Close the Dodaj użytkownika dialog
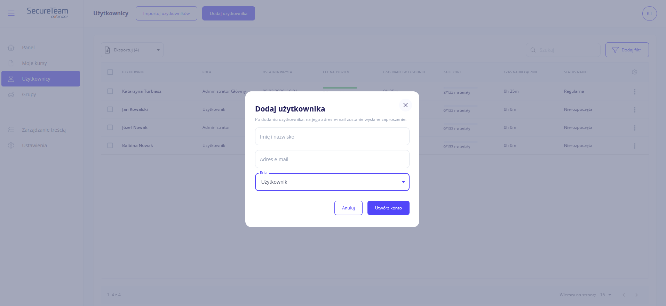The height and width of the screenshot is (306, 666). pos(405,105)
